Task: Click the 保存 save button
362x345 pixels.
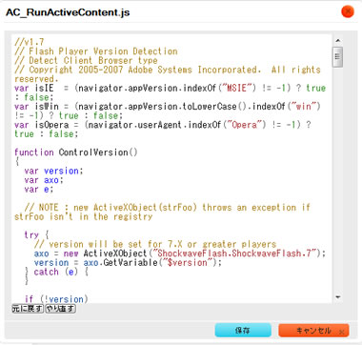Action: point(243,331)
